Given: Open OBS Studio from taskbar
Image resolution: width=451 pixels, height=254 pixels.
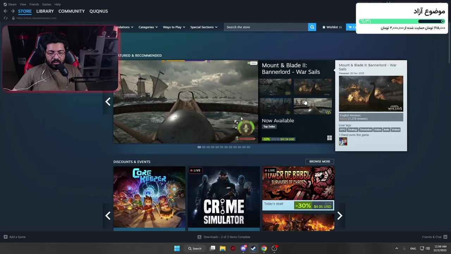Looking at the screenshot, I should pos(274,248).
